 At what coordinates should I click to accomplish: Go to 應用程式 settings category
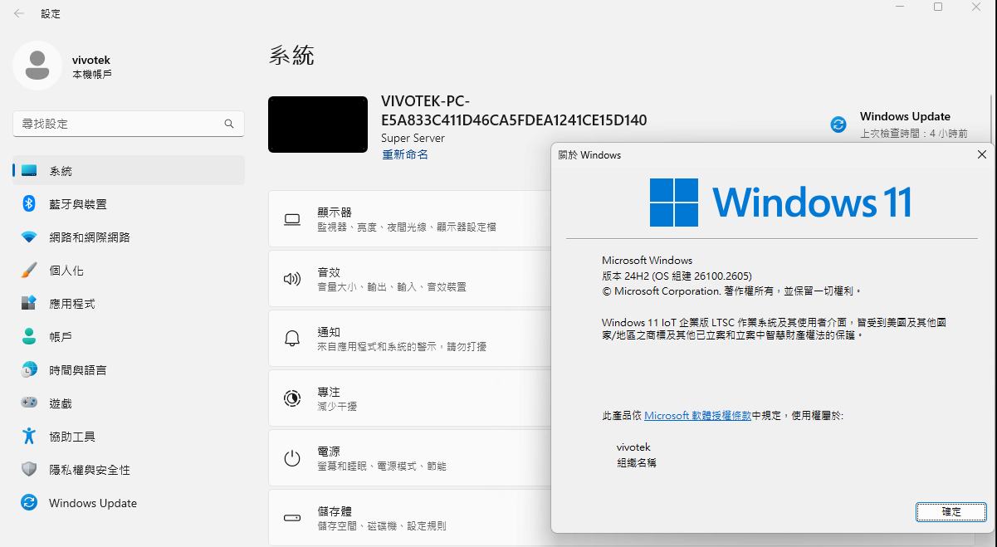[x=129, y=304]
